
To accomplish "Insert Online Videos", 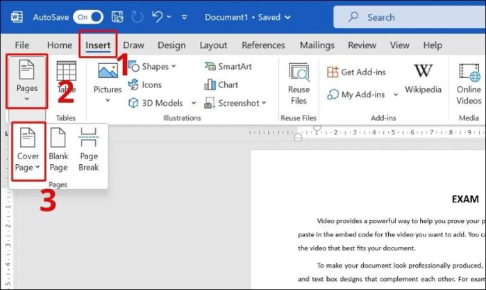I will (469, 84).
